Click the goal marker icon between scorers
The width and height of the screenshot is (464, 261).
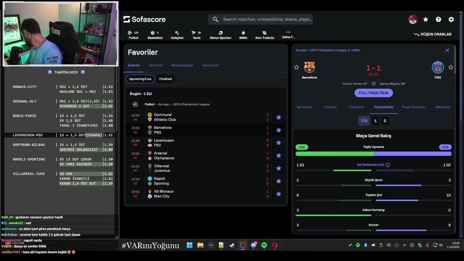point(374,84)
